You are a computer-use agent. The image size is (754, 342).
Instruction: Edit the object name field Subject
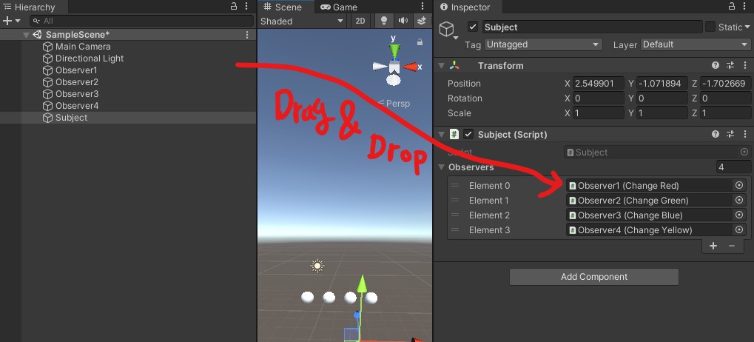point(593,27)
